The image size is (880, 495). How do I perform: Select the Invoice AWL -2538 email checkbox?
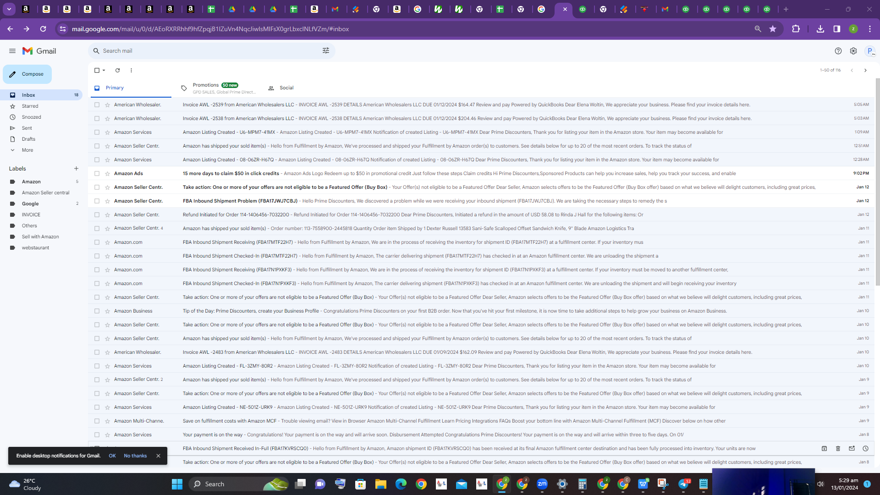tap(97, 118)
